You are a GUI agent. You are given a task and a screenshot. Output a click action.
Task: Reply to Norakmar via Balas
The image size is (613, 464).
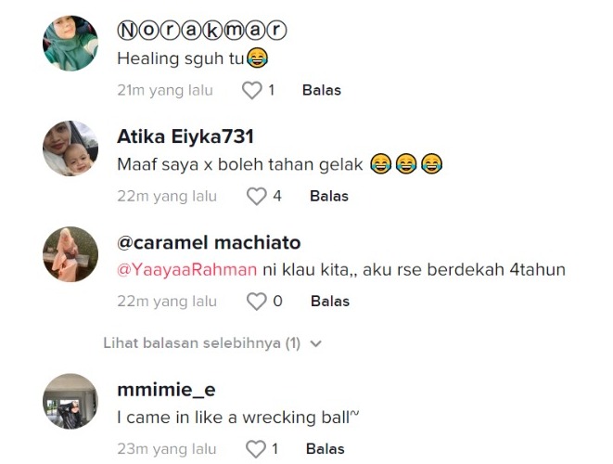(x=322, y=90)
